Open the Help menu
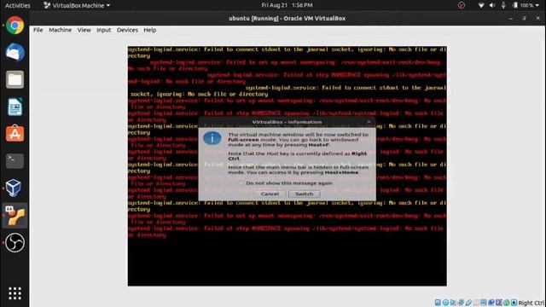Image resolution: width=546 pixels, height=307 pixels. point(150,30)
